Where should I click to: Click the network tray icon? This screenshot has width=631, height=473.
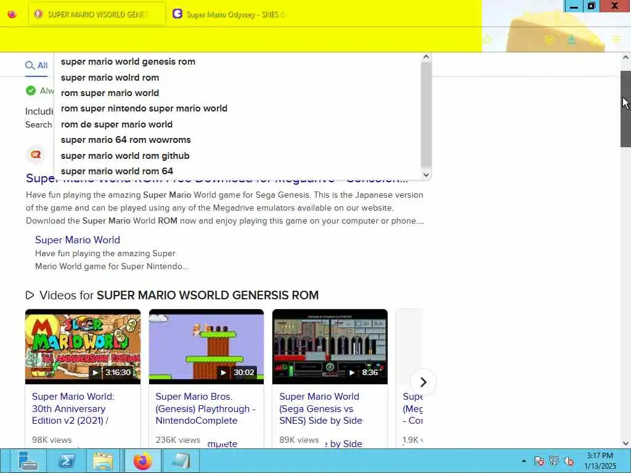point(554,461)
